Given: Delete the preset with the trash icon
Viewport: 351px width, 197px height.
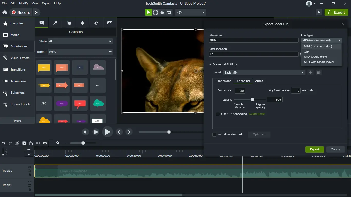Looking at the screenshot, I should (x=319, y=73).
